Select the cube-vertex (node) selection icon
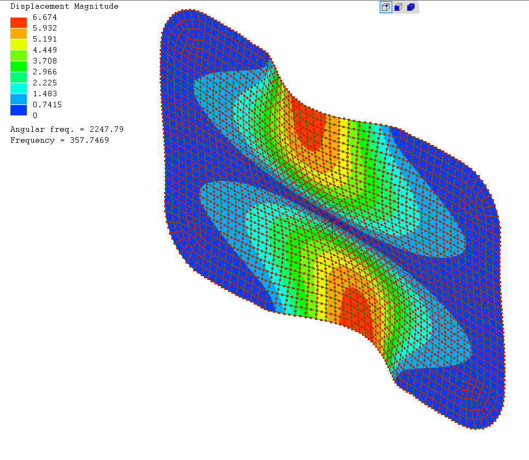The image size is (529, 460). [x=386, y=7]
